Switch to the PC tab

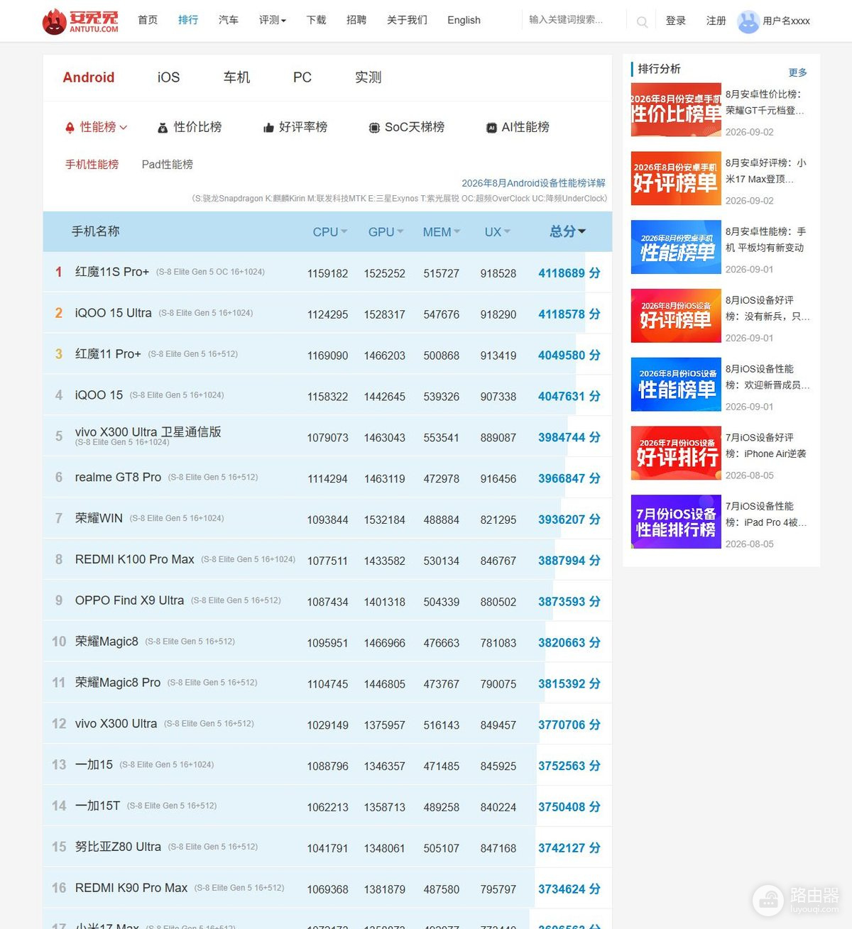[302, 77]
